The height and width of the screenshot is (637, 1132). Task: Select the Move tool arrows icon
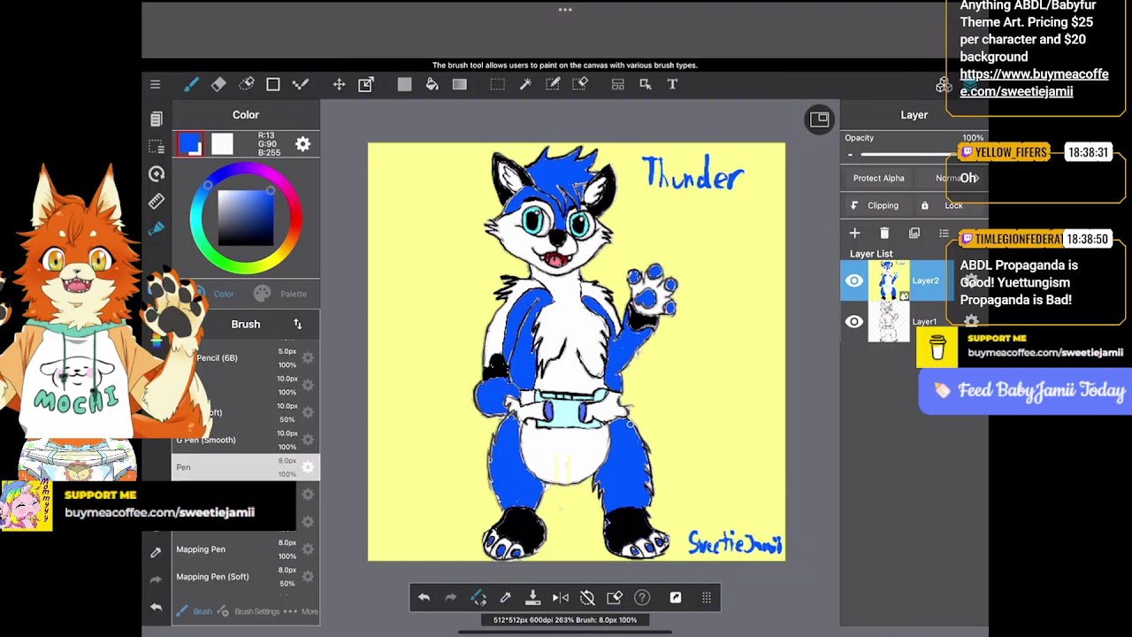[339, 84]
